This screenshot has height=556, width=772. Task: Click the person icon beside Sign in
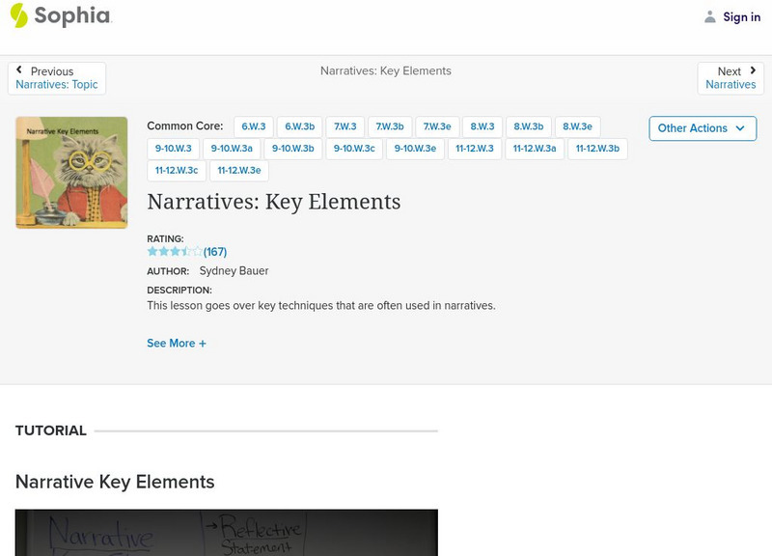point(709,16)
